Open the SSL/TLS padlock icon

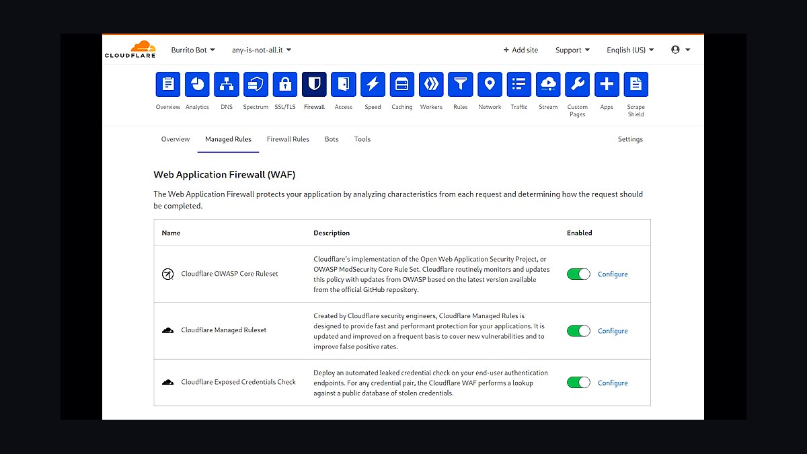(285, 85)
